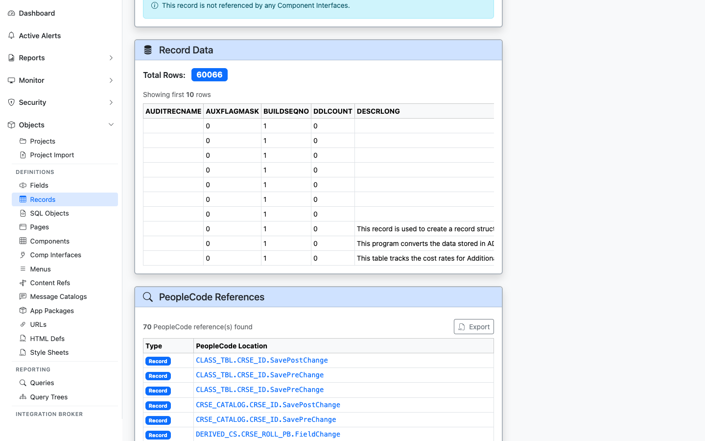The image size is (705, 441).
Task: Click the SQL Objects icon
Action: coord(23,213)
